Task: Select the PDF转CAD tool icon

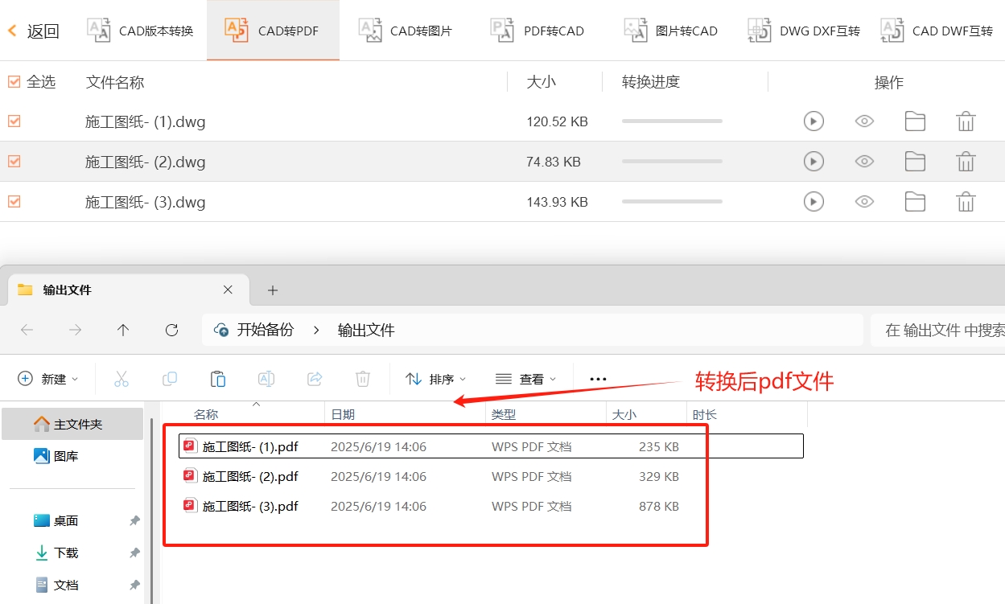Action: [538, 30]
